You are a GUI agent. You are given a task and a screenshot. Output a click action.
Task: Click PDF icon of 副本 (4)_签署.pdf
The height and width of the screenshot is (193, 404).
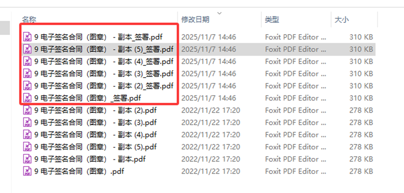coord(28,61)
